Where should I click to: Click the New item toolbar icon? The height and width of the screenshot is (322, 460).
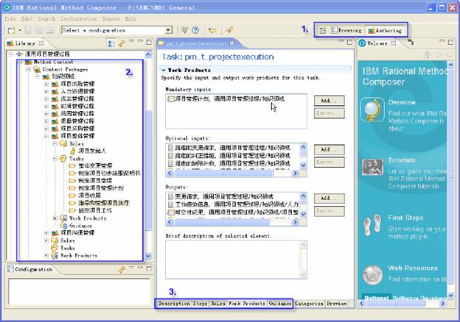click(11, 30)
